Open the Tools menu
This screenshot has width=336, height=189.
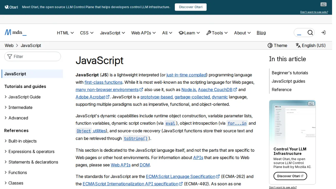coord(217,33)
